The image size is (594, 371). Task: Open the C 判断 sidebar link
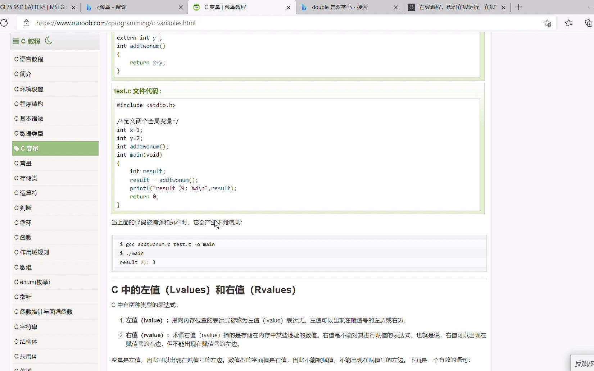click(x=55, y=208)
